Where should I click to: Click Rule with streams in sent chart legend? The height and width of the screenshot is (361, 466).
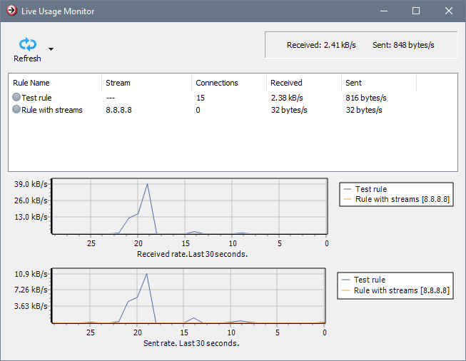tap(402, 290)
